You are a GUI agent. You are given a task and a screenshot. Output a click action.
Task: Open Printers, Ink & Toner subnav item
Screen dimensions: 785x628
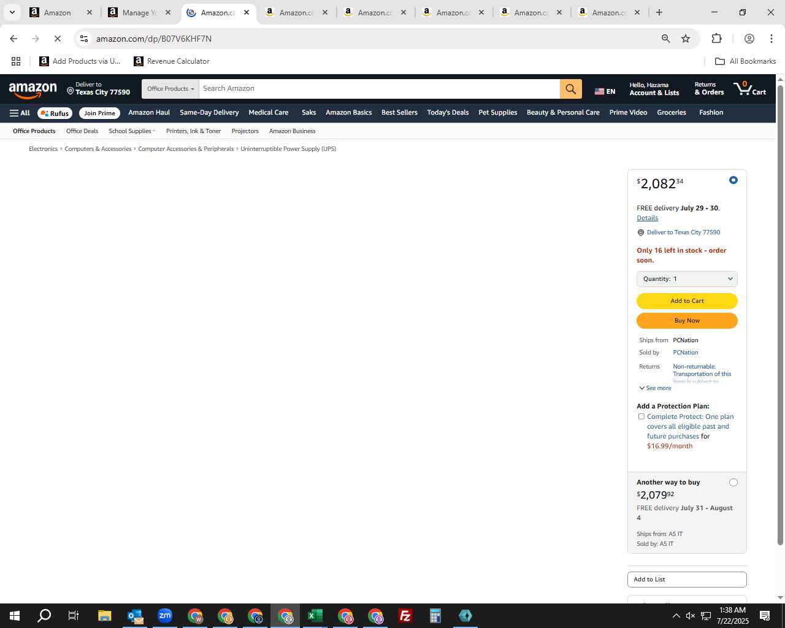[x=193, y=131]
